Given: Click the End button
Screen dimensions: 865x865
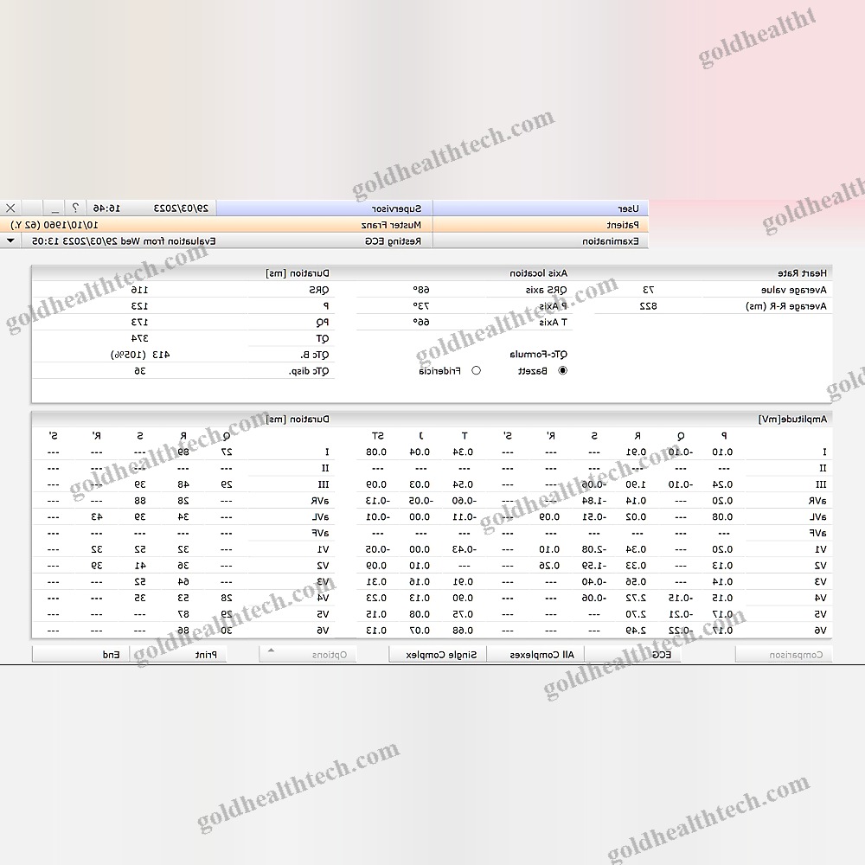Looking at the screenshot, I should click(x=80, y=655).
